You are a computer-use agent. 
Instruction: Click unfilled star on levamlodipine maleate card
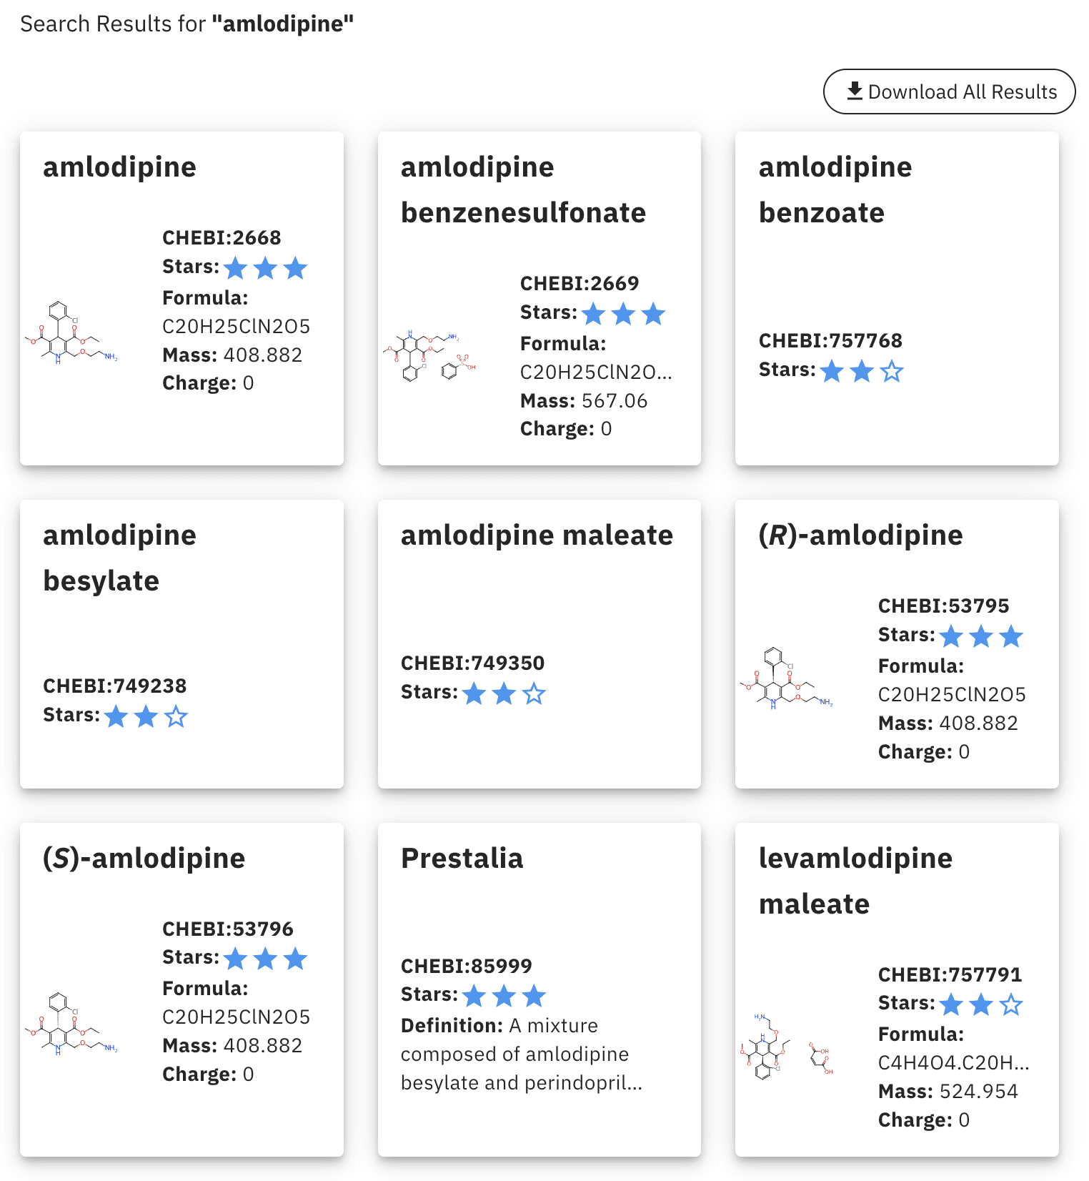pos(1011,1005)
